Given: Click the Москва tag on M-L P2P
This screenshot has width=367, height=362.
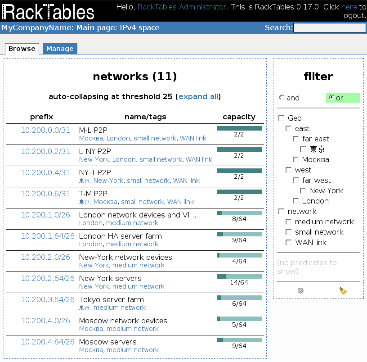Looking at the screenshot, I should pyautogui.click(x=91, y=138).
